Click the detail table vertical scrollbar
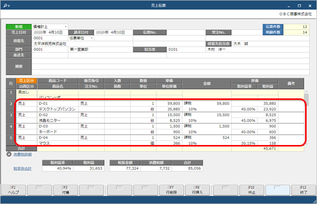Viewport: 317px width, 204px height. 307,118
